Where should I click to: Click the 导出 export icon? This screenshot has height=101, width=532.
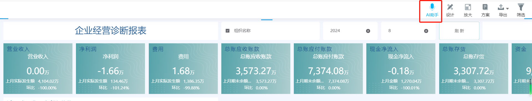[501, 7]
